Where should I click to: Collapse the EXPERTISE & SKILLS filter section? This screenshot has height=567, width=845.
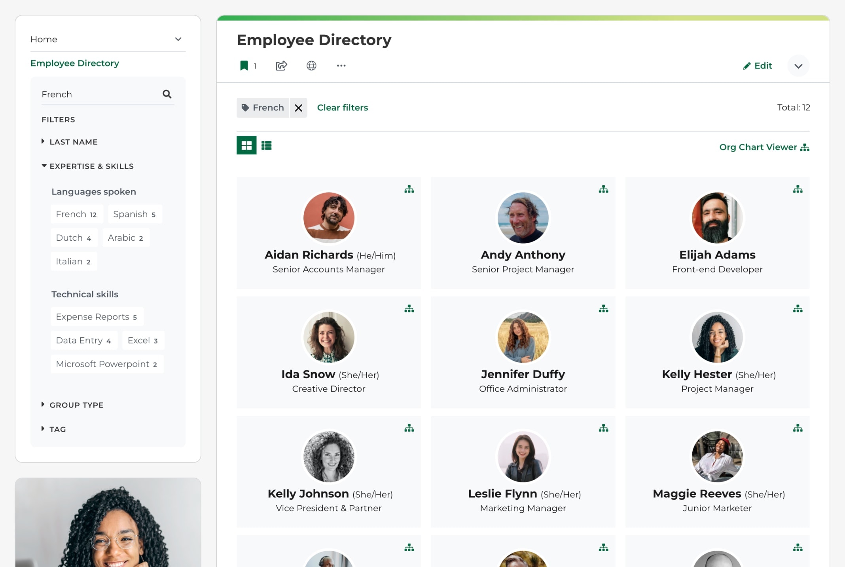click(88, 166)
